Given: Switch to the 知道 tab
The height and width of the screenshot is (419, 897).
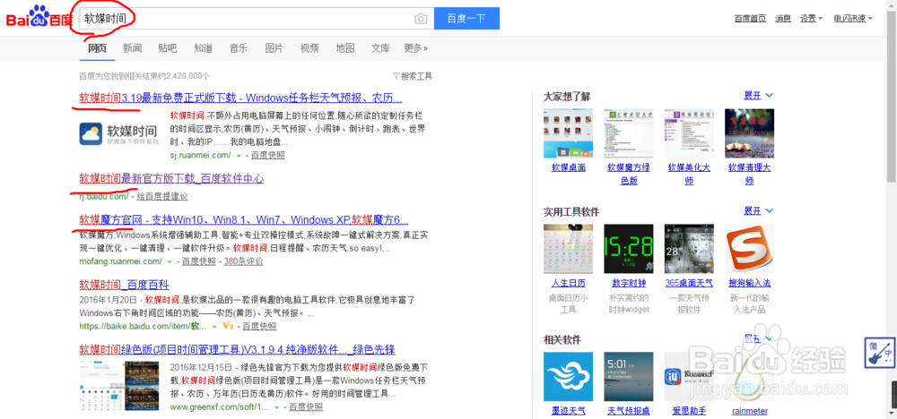Looking at the screenshot, I should point(203,48).
